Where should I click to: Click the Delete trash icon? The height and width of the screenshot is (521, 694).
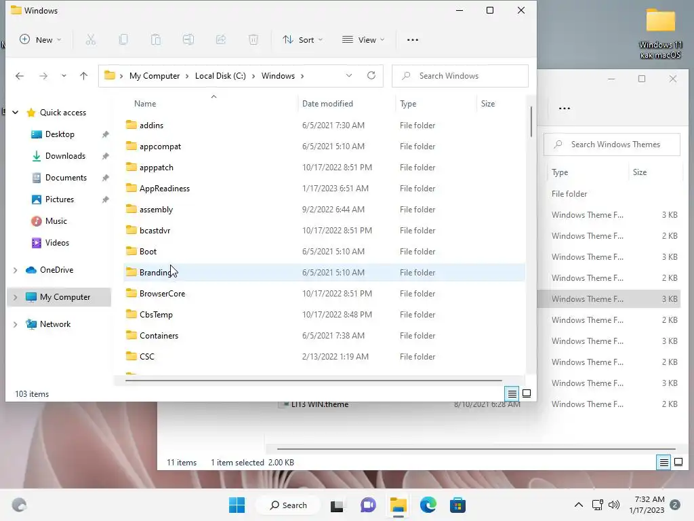tap(253, 40)
